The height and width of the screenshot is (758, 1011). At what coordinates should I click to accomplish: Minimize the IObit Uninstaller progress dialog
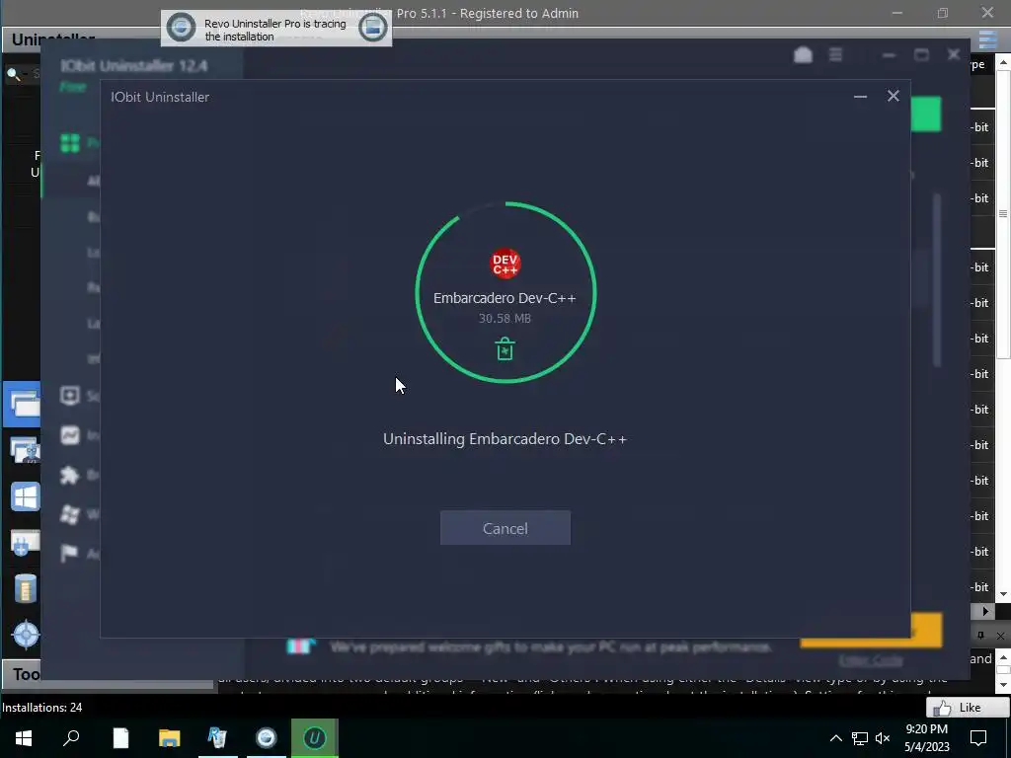tap(860, 97)
